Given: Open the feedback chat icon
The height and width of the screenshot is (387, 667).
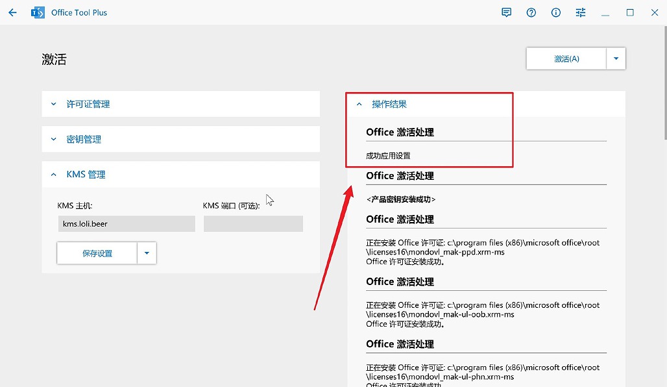Looking at the screenshot, I should [506, 13].
